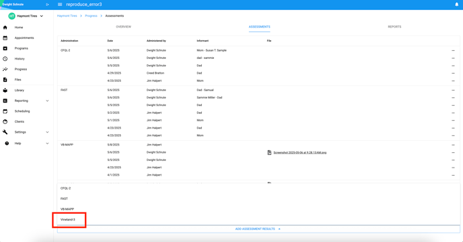Click the dash icon on the VB-MAPP 5/5/2025 row
Screen dimensions: 463x242
pos(453,160)
